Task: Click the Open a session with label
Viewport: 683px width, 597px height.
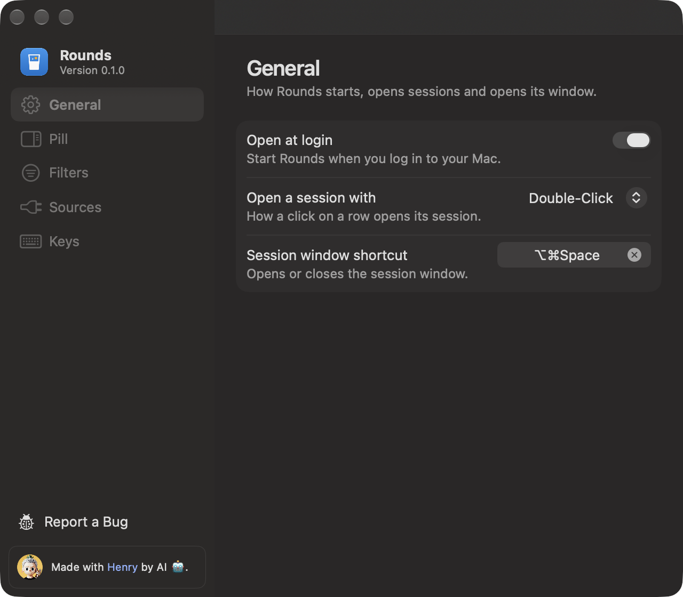Action: tap(311, 198)
